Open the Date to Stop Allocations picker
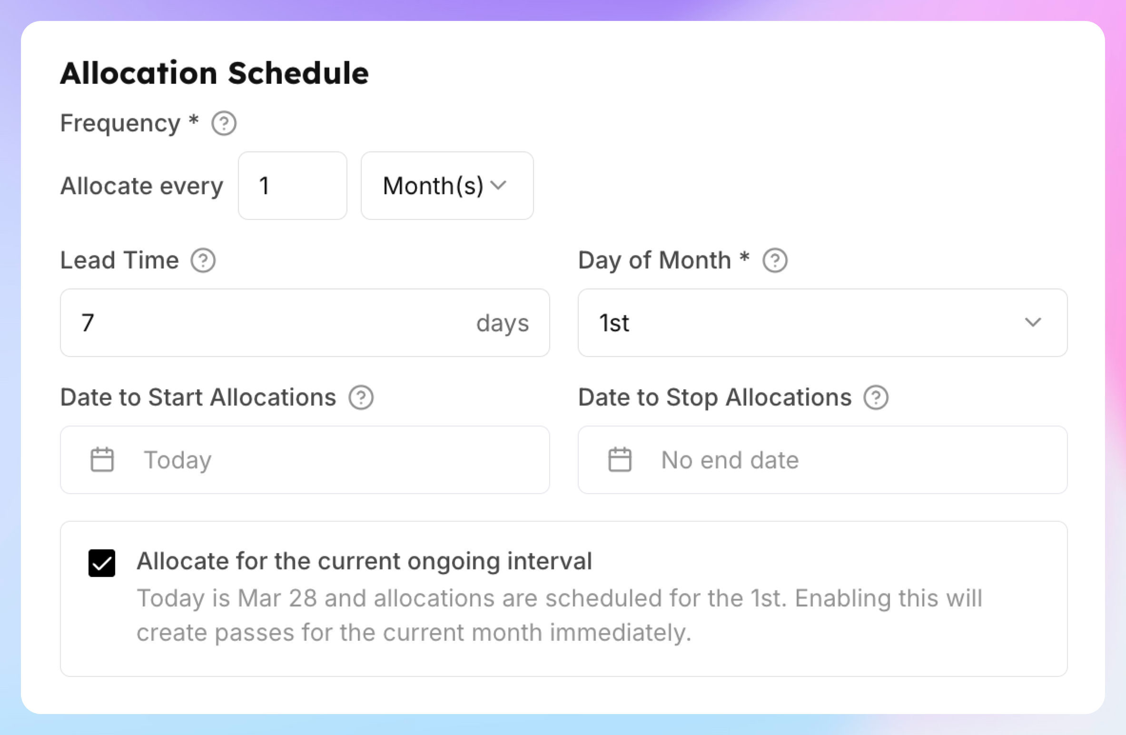Image resolution: width=1126 pixels, height=735 pixels. click(x=823, y=460)
